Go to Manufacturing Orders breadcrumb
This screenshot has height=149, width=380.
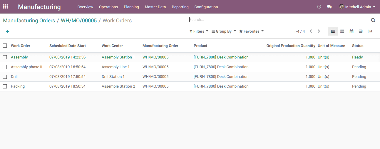pos(29,21)
